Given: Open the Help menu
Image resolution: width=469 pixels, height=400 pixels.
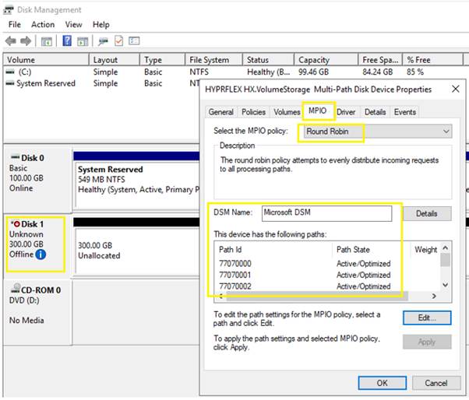Looking at the screenshot, I should point(100,24).
